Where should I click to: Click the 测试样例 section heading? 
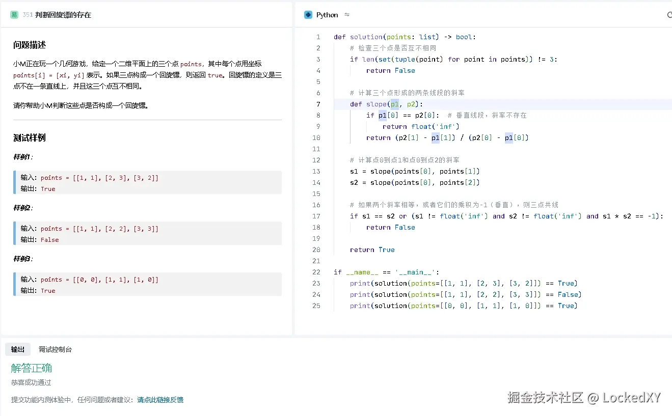tap(30, 138)
